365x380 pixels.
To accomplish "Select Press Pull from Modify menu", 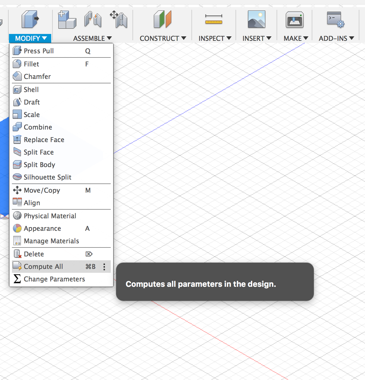I will coord(61,51).
